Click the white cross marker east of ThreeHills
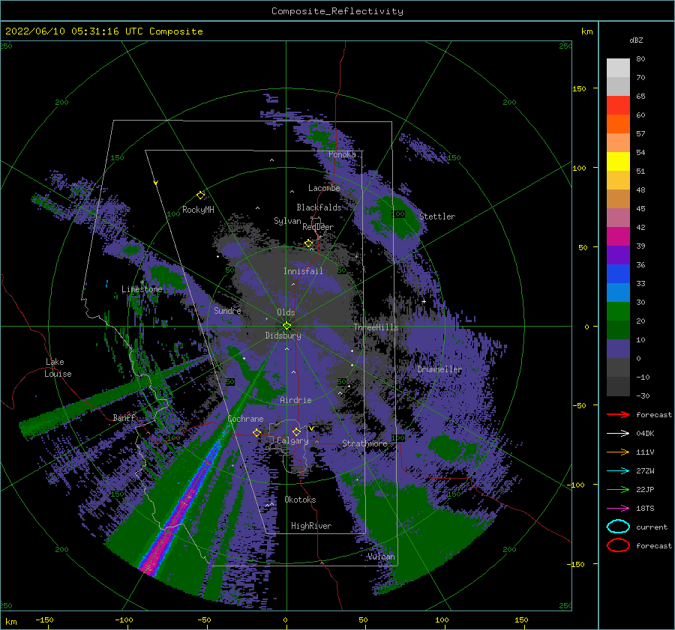Image resolution: width=675 pixels, height=630 pixels. (424, 301)
